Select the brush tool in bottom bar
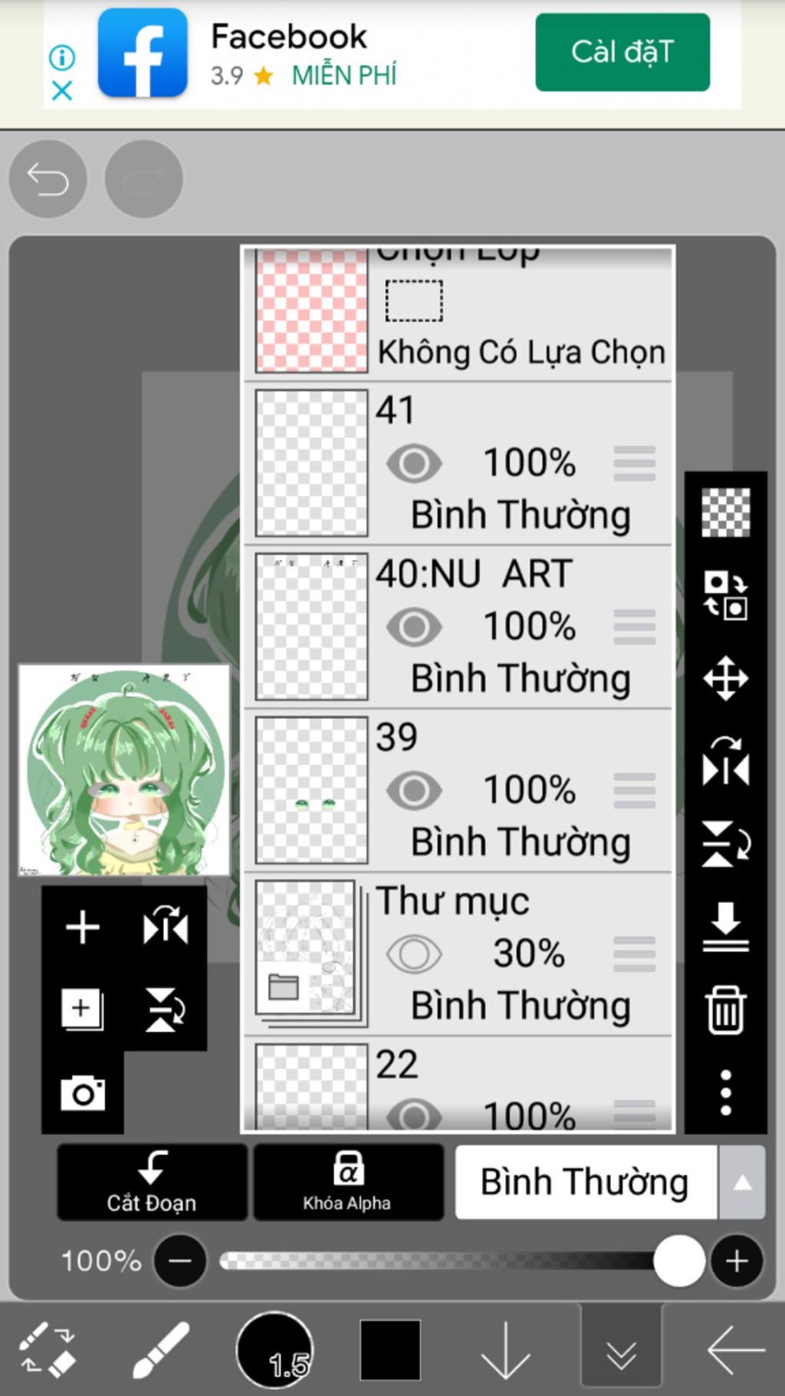785x1396 pixels. click(161, 1350)
